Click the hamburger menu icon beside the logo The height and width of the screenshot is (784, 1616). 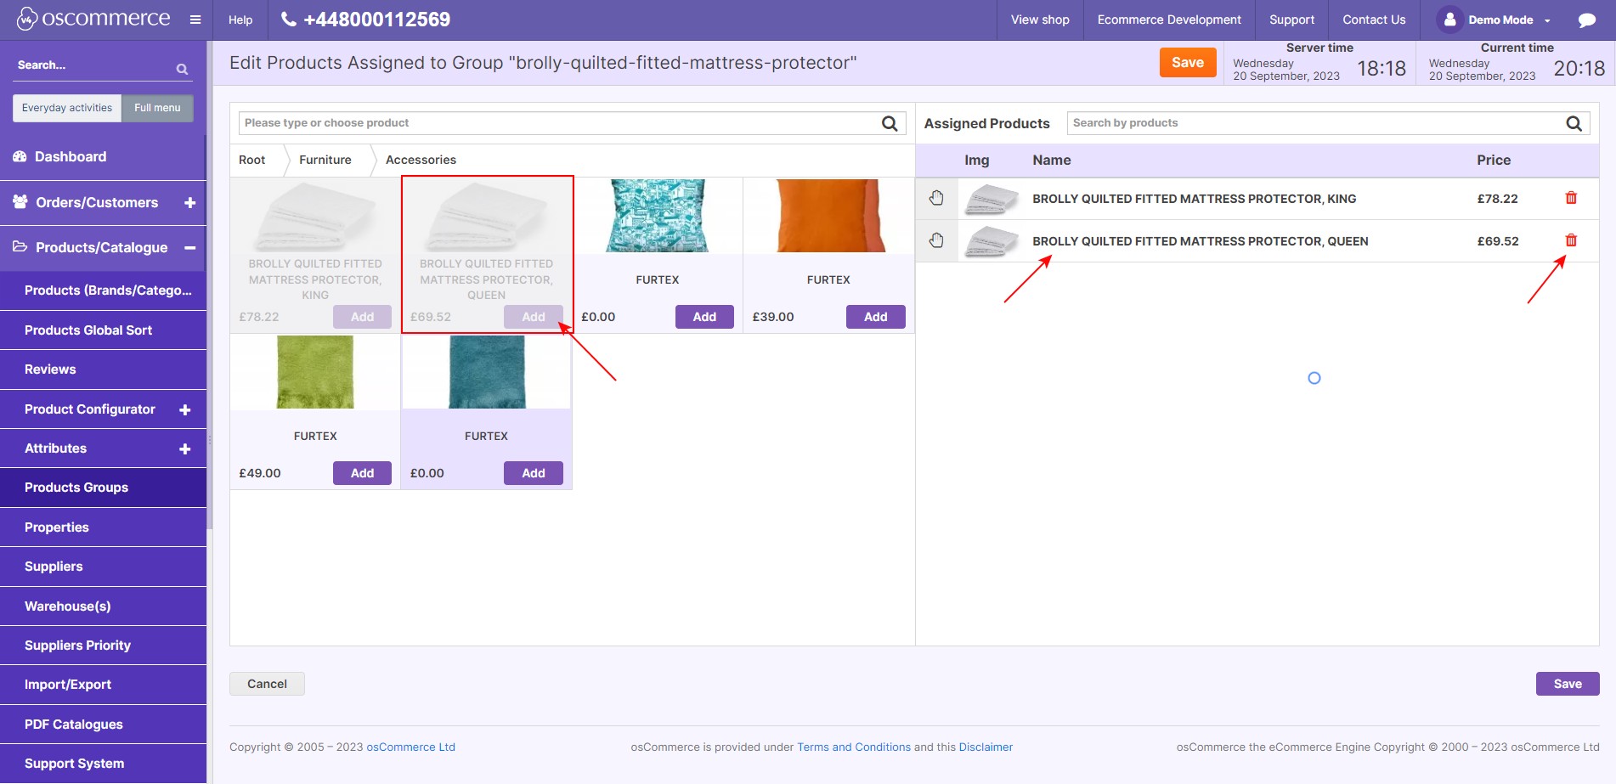point(195,20)
